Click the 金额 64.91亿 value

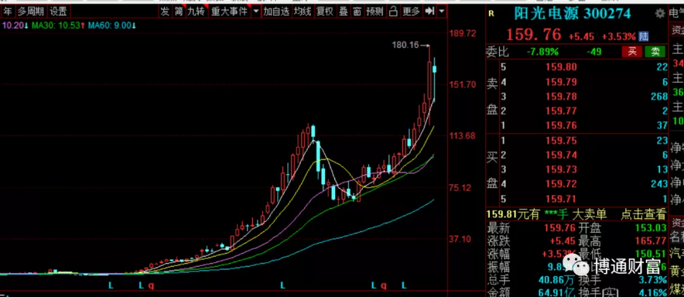pos(555,291)
